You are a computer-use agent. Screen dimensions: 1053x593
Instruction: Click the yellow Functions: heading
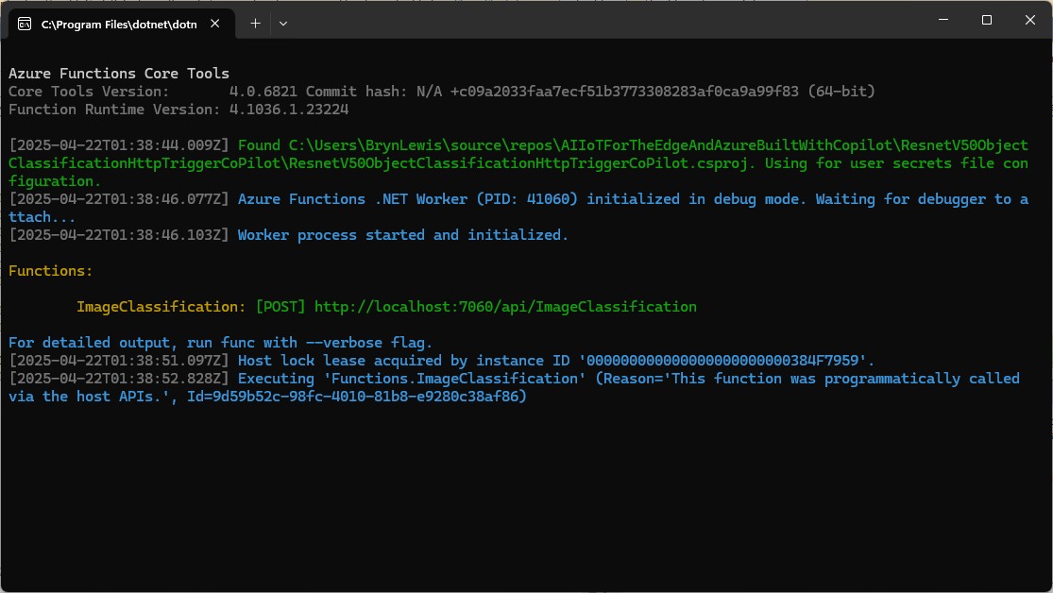pos(51,271)
